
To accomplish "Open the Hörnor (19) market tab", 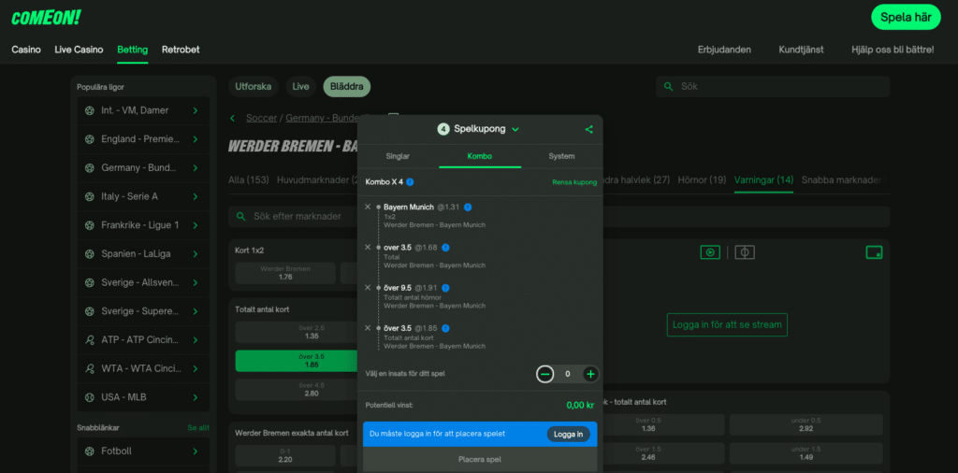I will click(702, 180).
